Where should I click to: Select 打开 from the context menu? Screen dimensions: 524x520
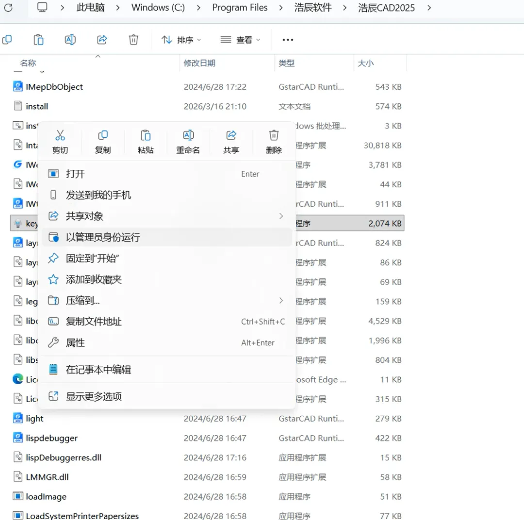tap(167, 174)
